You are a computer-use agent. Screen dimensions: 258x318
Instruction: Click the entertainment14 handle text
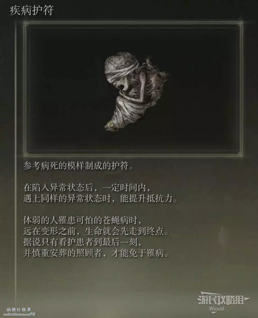[x=19, y=314]
